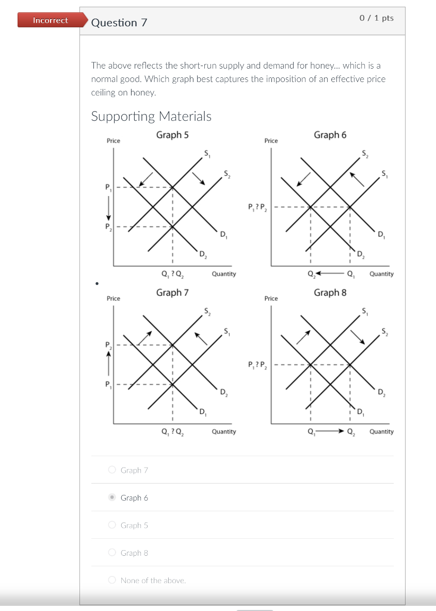
Task: Select the "None of the above" option
Action: [x=111, y=580]
